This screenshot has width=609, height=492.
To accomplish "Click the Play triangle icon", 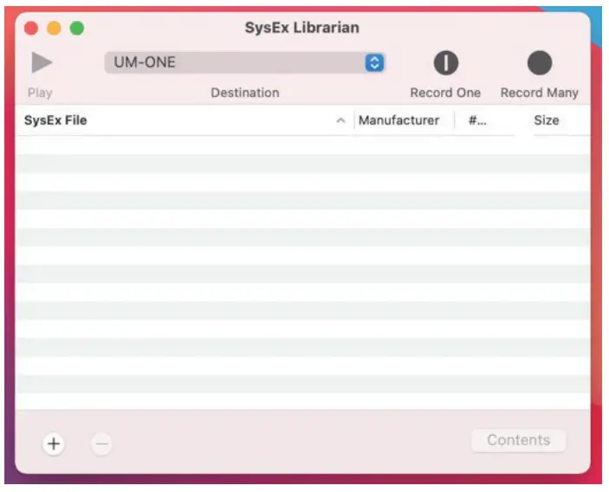I will point(42,62).
